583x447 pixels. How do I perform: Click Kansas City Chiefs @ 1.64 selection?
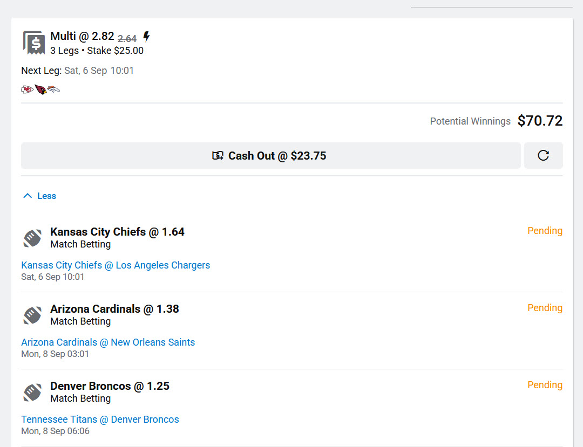[117, 232]
